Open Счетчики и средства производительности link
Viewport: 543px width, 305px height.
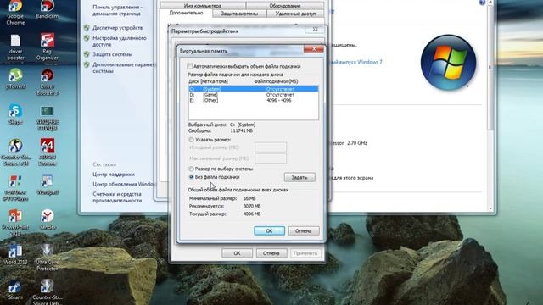[117, 197]
